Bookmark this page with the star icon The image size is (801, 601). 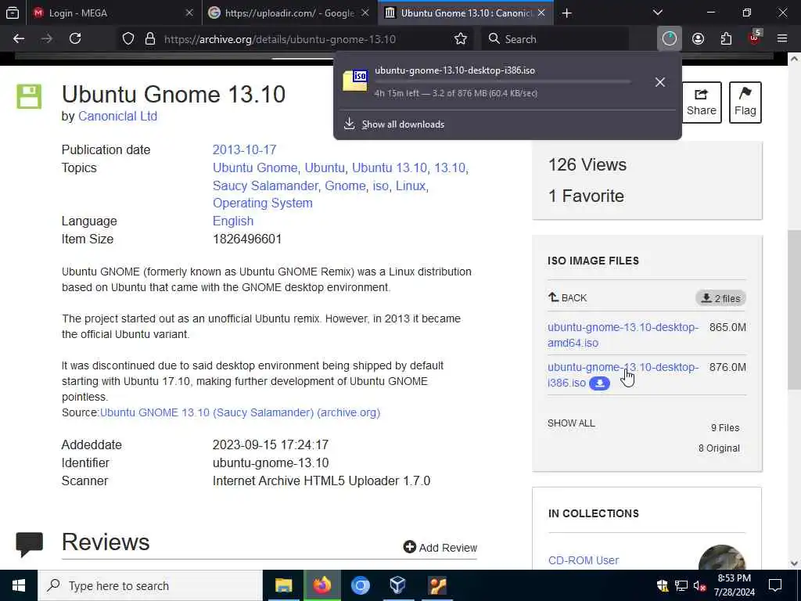click(x=460, y=39)
